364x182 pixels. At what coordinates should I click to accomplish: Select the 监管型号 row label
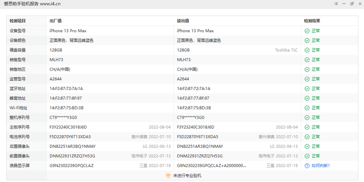point(18,79)
